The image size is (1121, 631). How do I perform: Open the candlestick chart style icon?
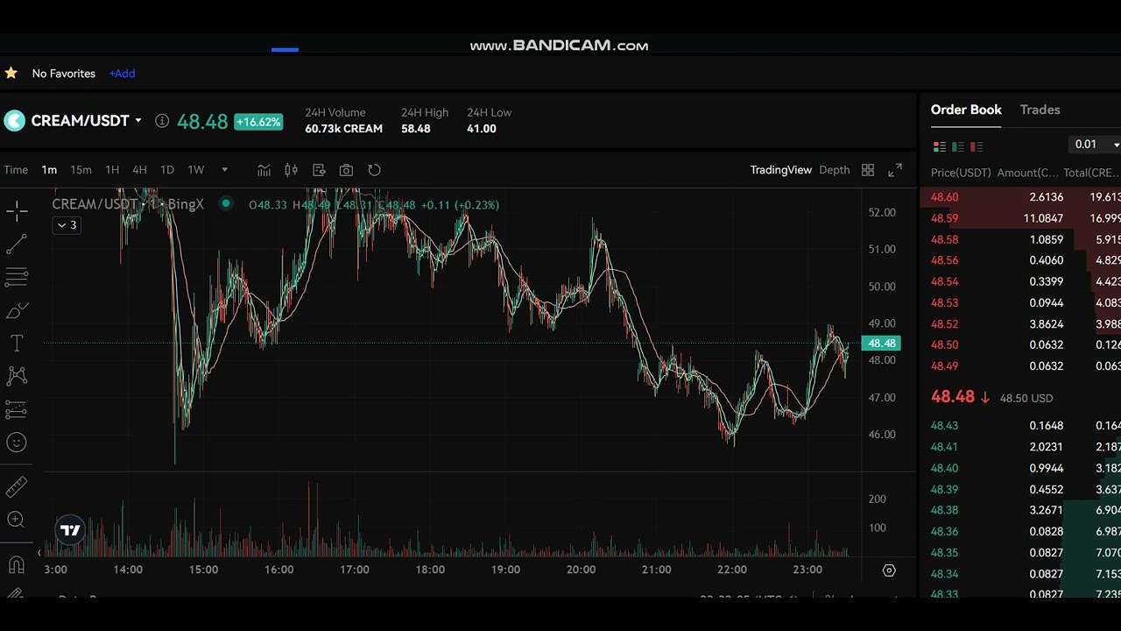(x=291, y=170)
